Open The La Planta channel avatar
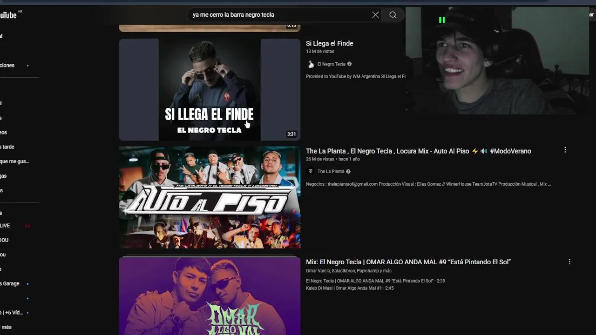This screenshot has height=335, width=596. [x=311, y=172]
